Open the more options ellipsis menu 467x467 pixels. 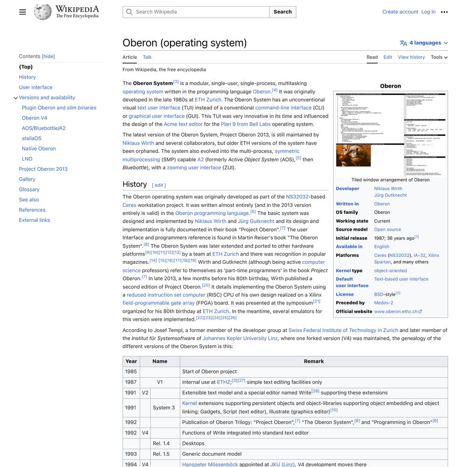click(445, 12)
